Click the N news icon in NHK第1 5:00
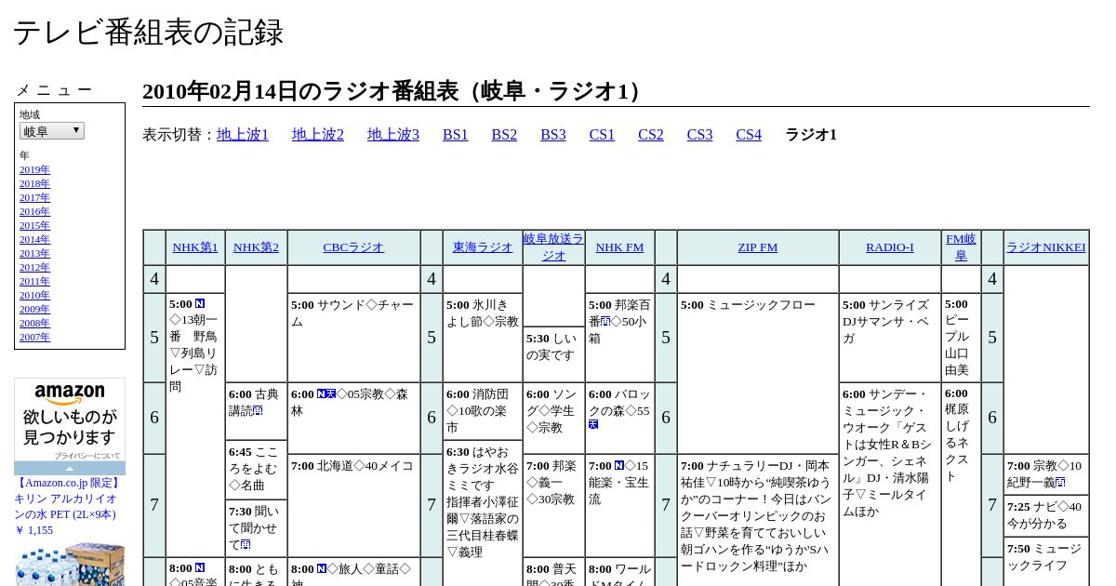Screen dimensions: 1116x586 pos(200,304)
